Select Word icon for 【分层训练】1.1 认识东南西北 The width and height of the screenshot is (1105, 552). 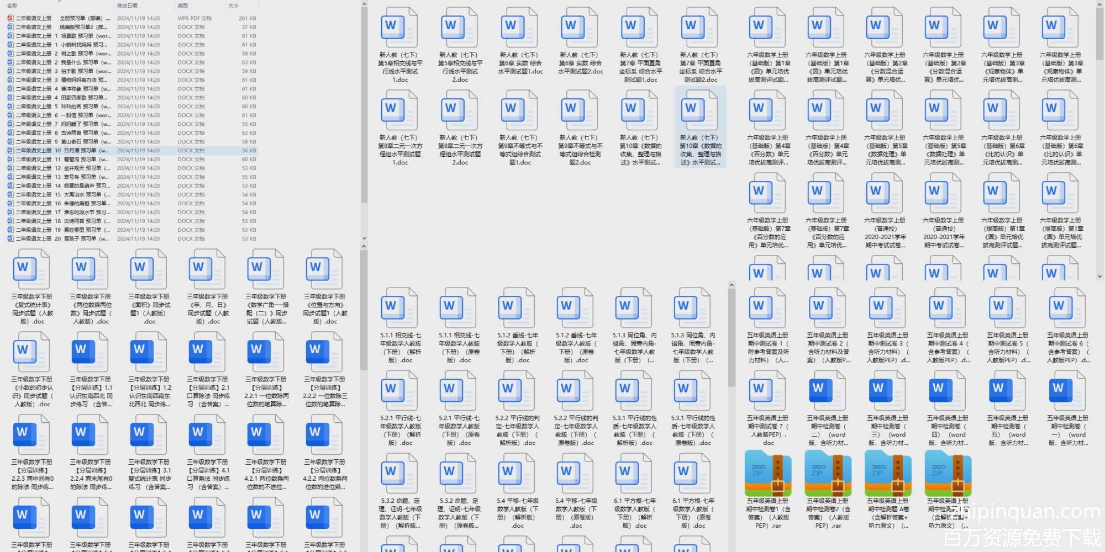pyautogui.click(x=91, y=352)
